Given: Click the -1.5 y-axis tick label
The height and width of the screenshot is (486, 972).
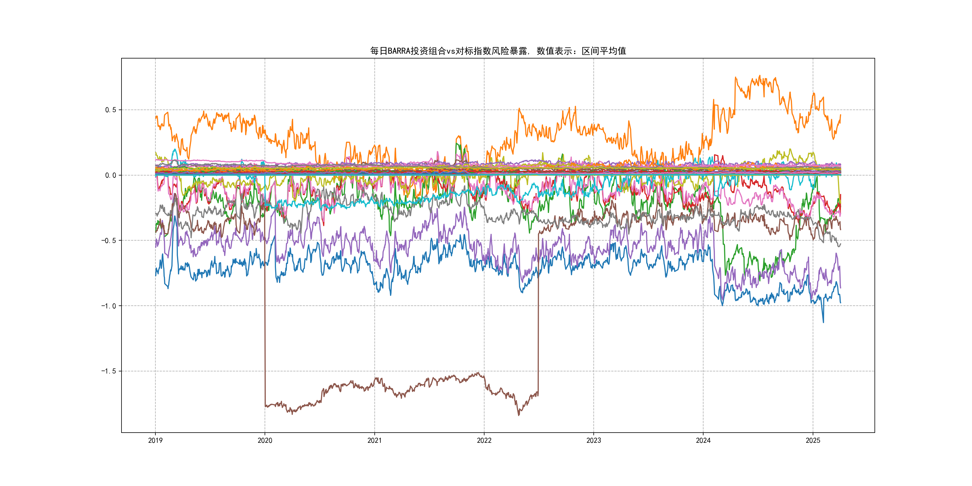Looking at the screenshot, I should tap(108, 371).
